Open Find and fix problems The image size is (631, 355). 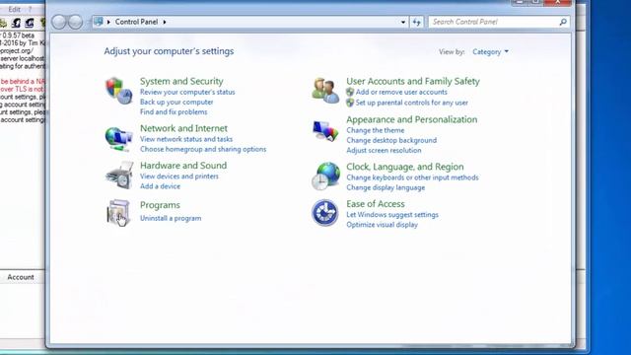point(174,111)
